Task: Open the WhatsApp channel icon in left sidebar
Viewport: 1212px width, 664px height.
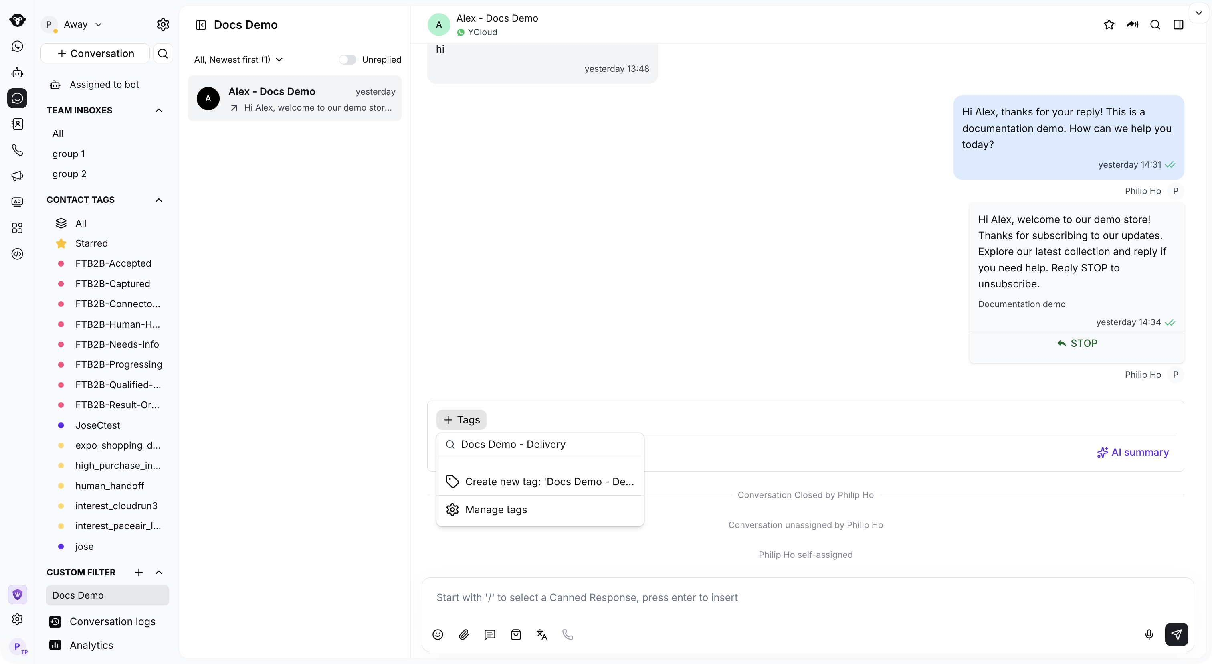Action: coord(17,46)
